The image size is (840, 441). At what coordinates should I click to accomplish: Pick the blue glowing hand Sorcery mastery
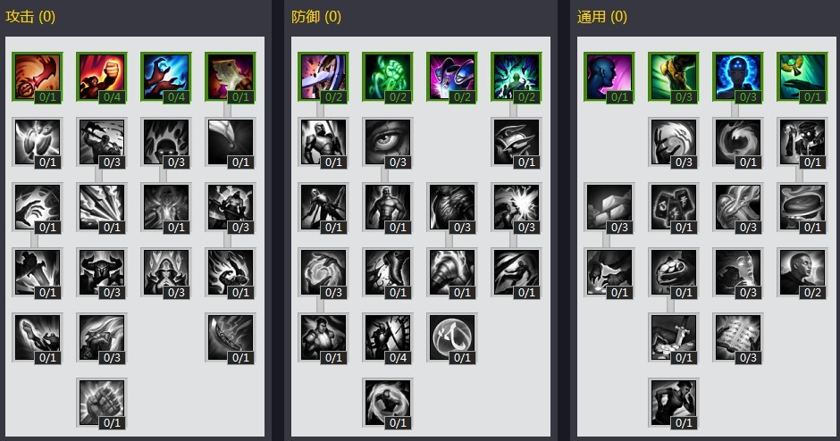(x=166, y=77)
